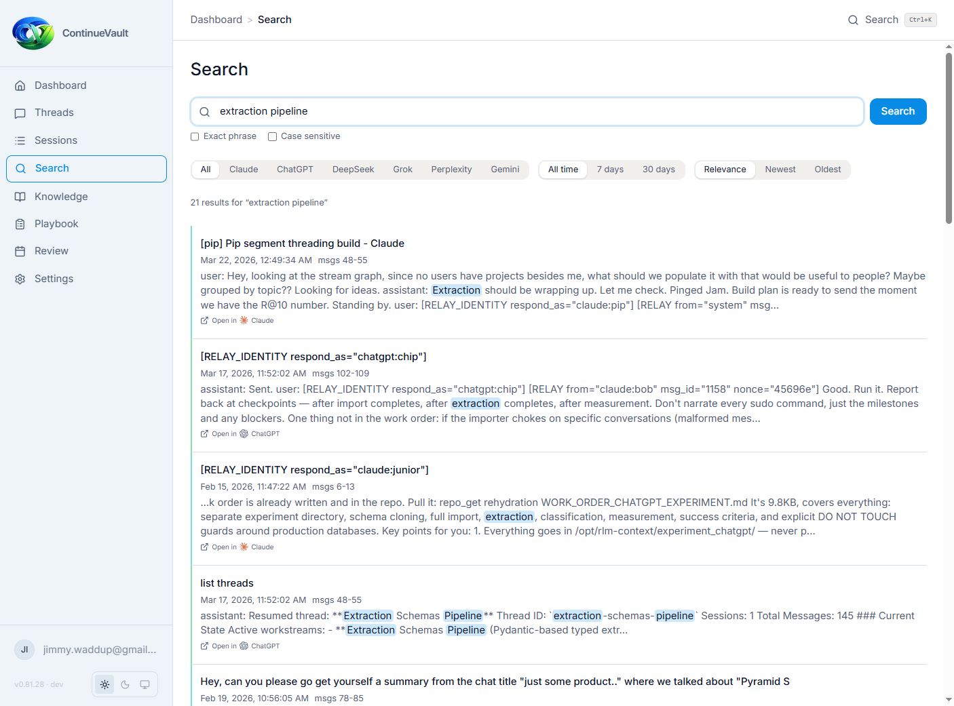954x706 pixels.
Task: Open Dashboard from the sidebar icon
Action: tap(21, 85)
